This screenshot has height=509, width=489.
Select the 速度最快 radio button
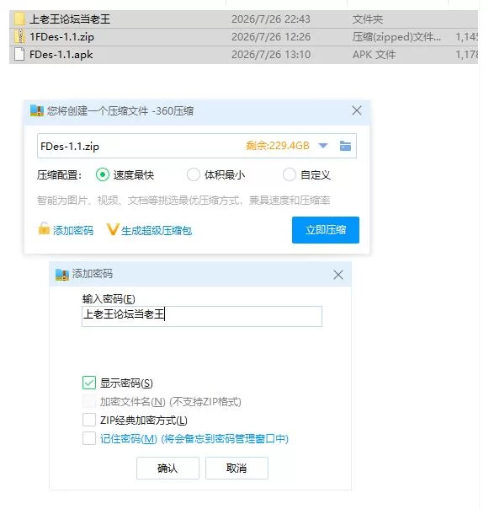pyautogui.click(x=103, y=174)
